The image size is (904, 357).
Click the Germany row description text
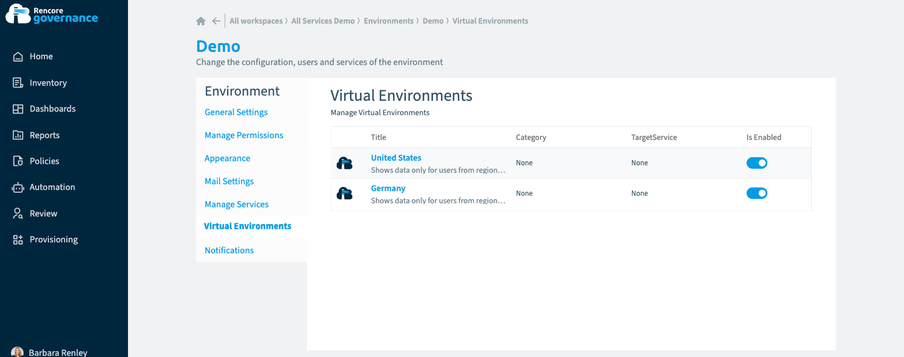pyautogui.click(x=439, y=201)
